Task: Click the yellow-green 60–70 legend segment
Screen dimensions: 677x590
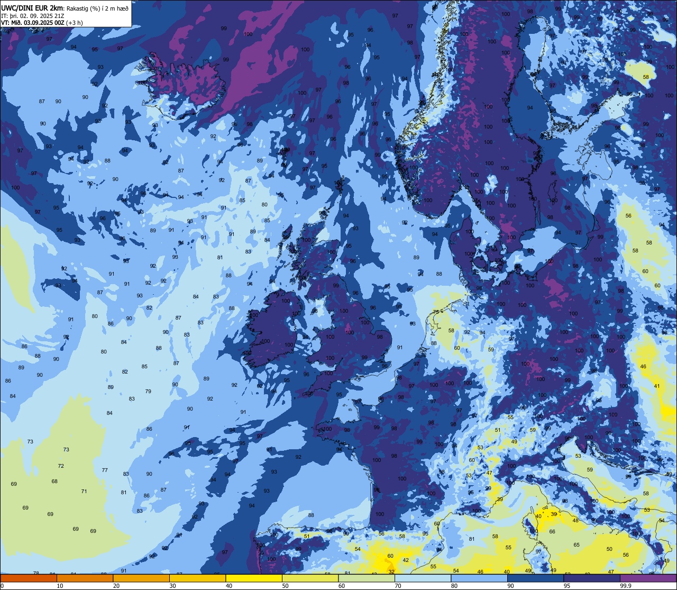Action: [367, 578]
